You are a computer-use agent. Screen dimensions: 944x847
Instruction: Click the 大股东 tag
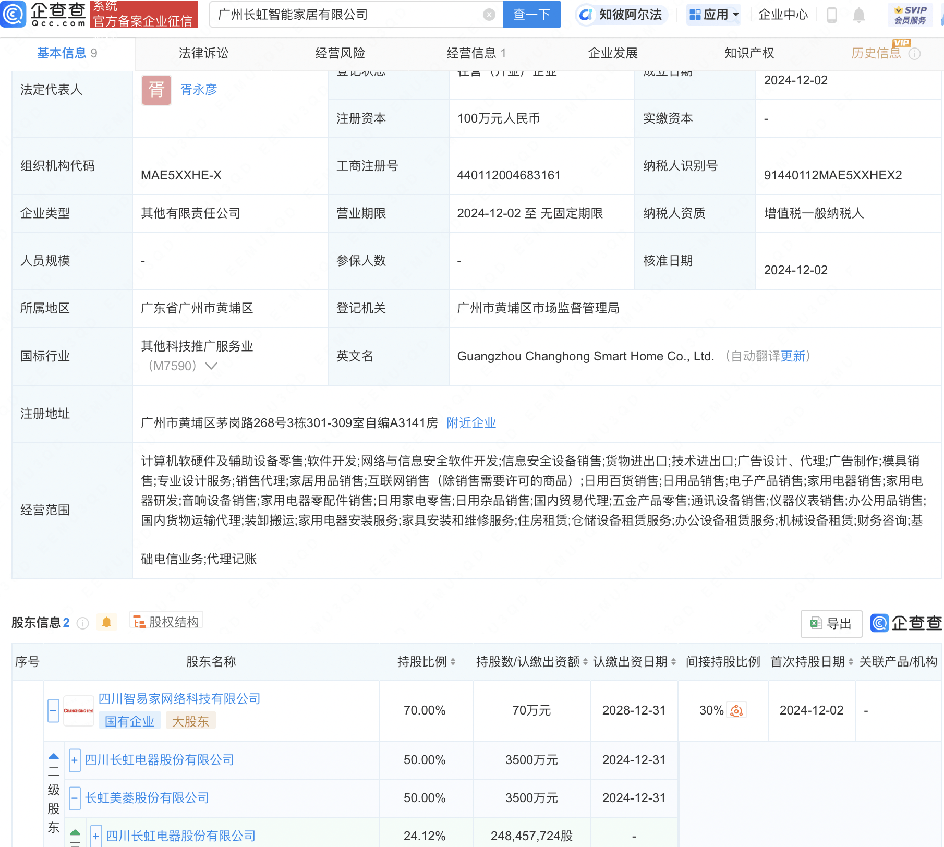pyautogui.click(x=190, y=721)
